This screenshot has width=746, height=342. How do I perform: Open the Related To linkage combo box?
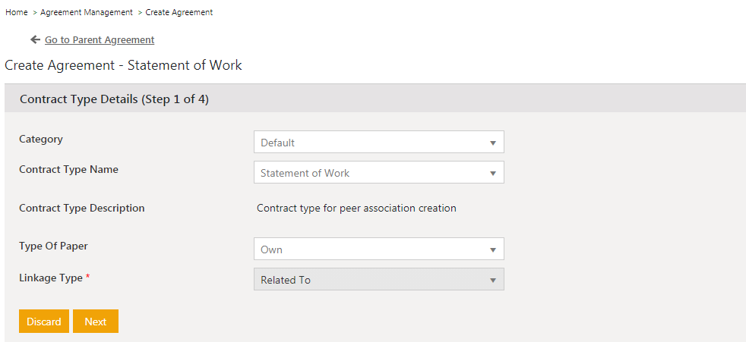pos(379,279)
